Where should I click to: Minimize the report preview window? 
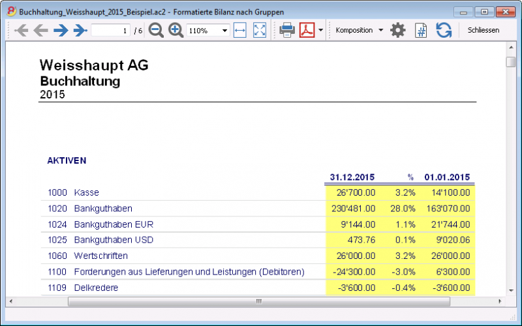coord(463,12)
